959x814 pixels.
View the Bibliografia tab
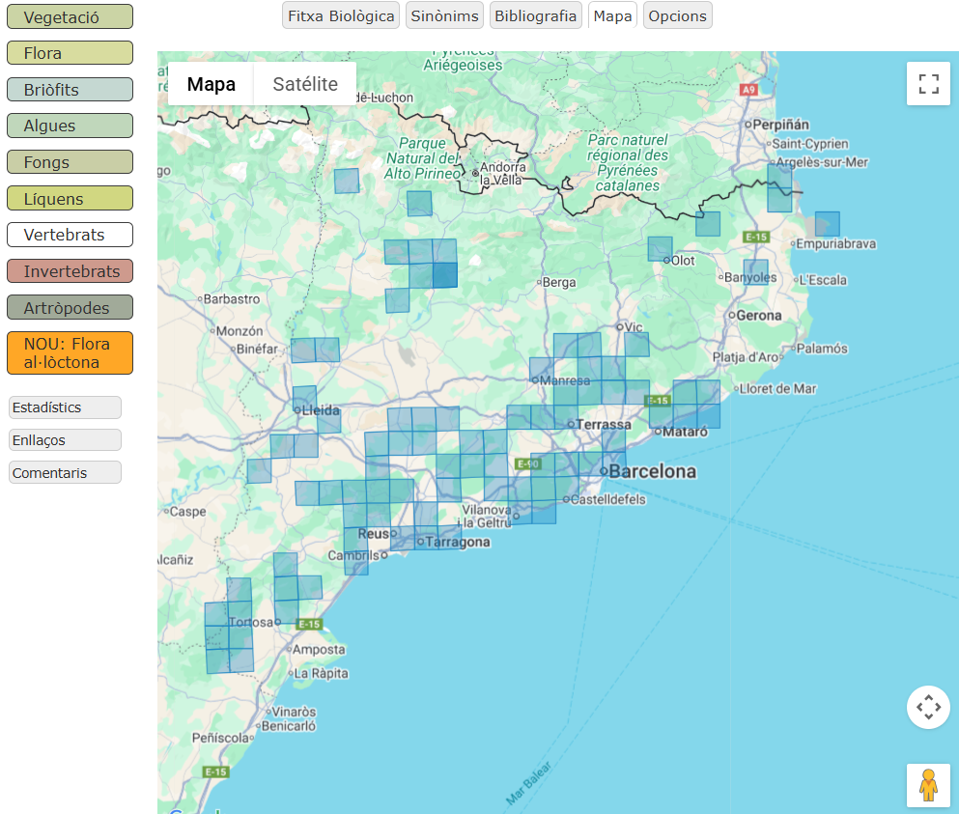click(x=535, y=14)
